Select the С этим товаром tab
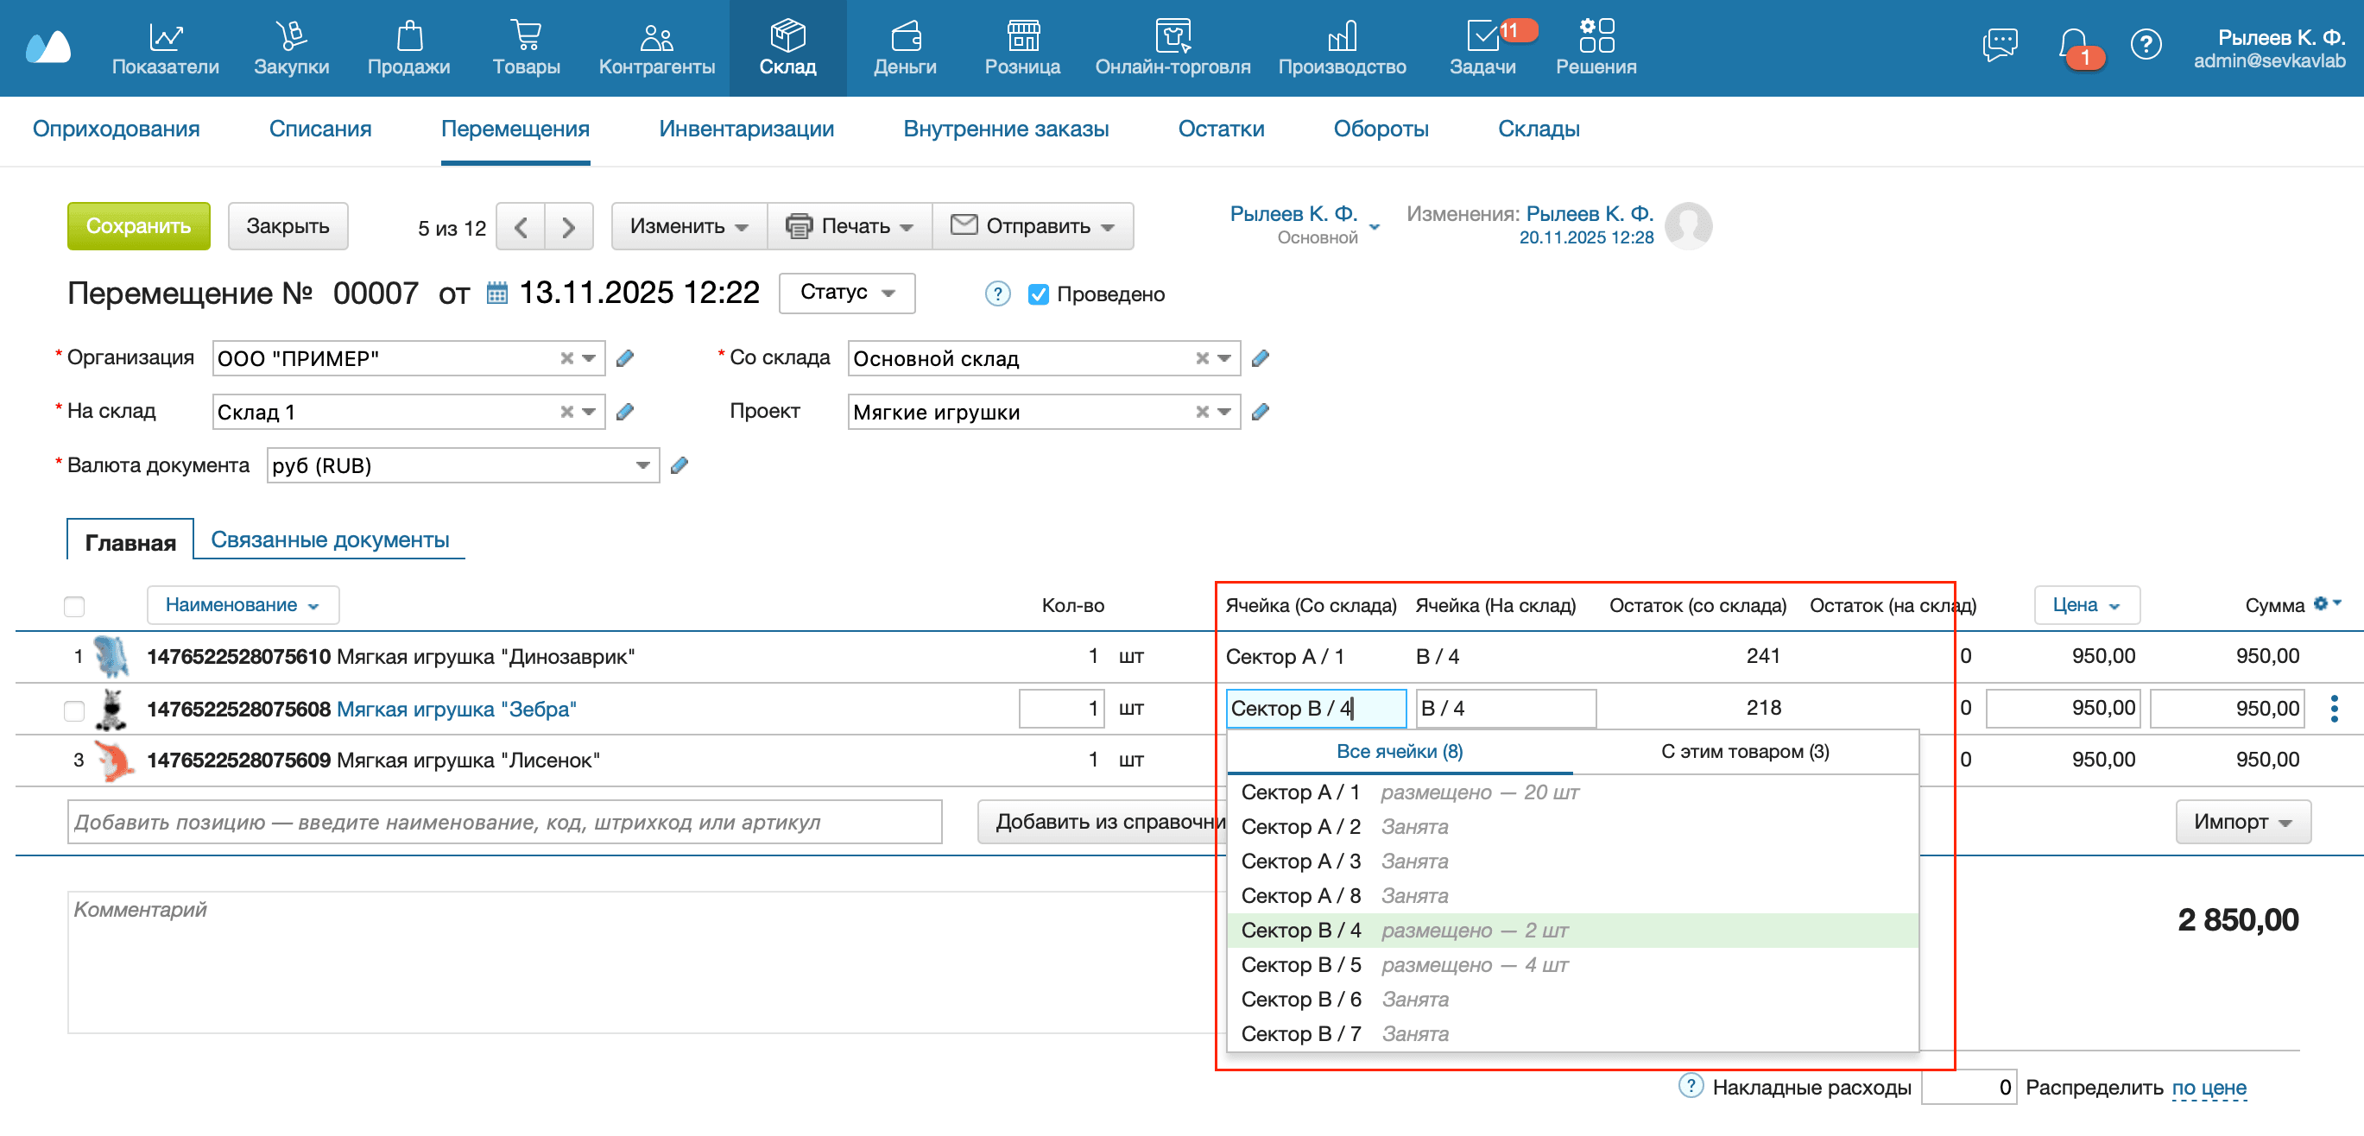 tap(1743, 752)
